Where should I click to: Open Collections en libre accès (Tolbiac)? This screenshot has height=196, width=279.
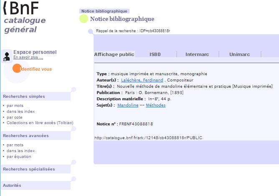[x=40, y=123]
